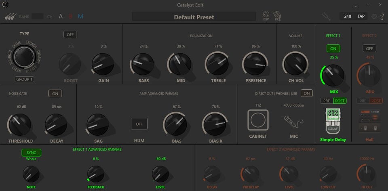Open the Default Preset name box
The height and width of the screenshot is (191, 388).
[194, 17]
